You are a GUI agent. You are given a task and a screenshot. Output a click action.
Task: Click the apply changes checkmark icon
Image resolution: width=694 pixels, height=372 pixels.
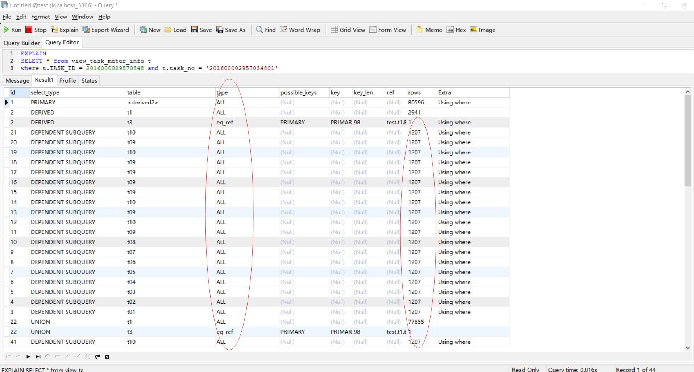[x=77, y=357]
